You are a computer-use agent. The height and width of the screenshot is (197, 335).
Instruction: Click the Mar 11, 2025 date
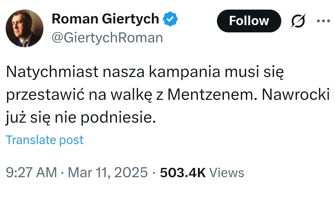108,173
